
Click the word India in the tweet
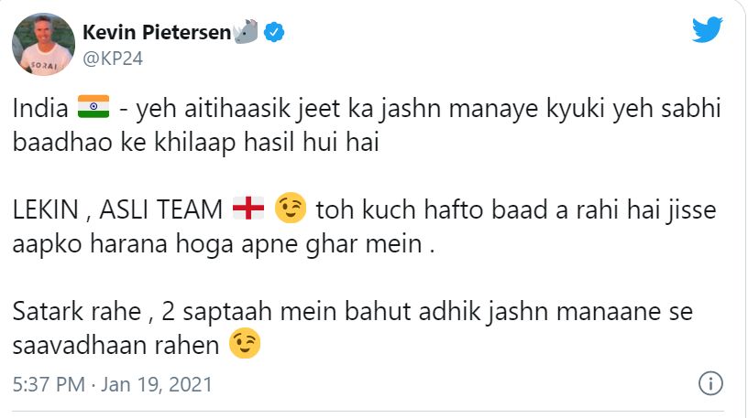(x=40, y=108)
